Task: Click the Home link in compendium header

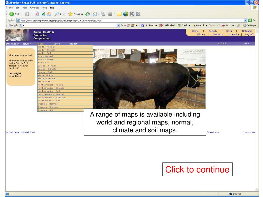Action: click(x=195, y=31)
